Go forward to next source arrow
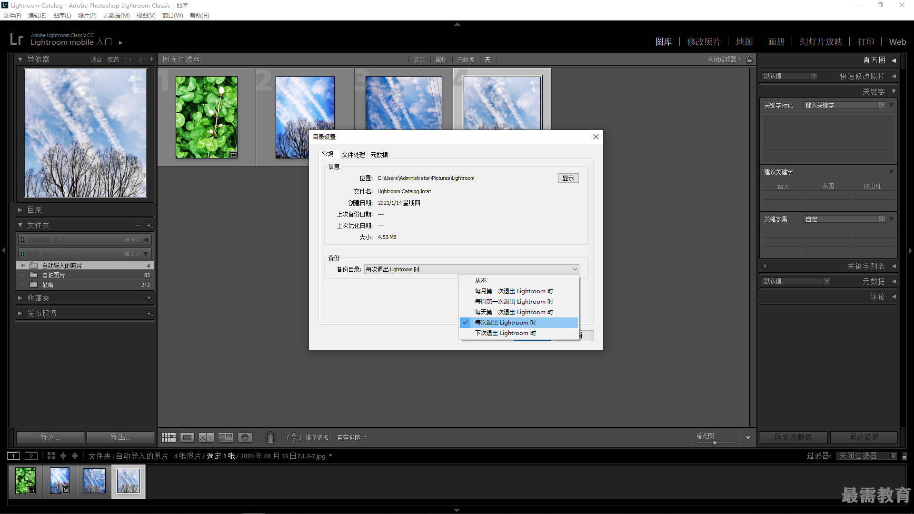 pos(75,455)
